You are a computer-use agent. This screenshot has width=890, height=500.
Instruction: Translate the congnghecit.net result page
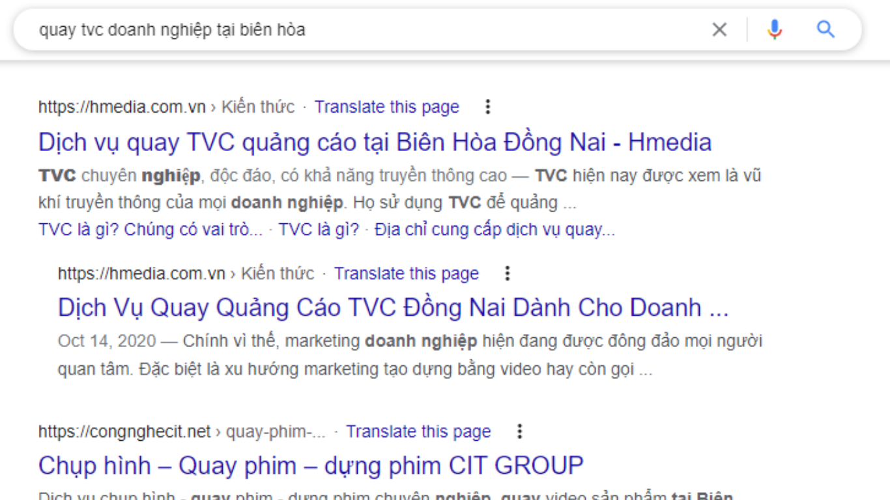418,432
